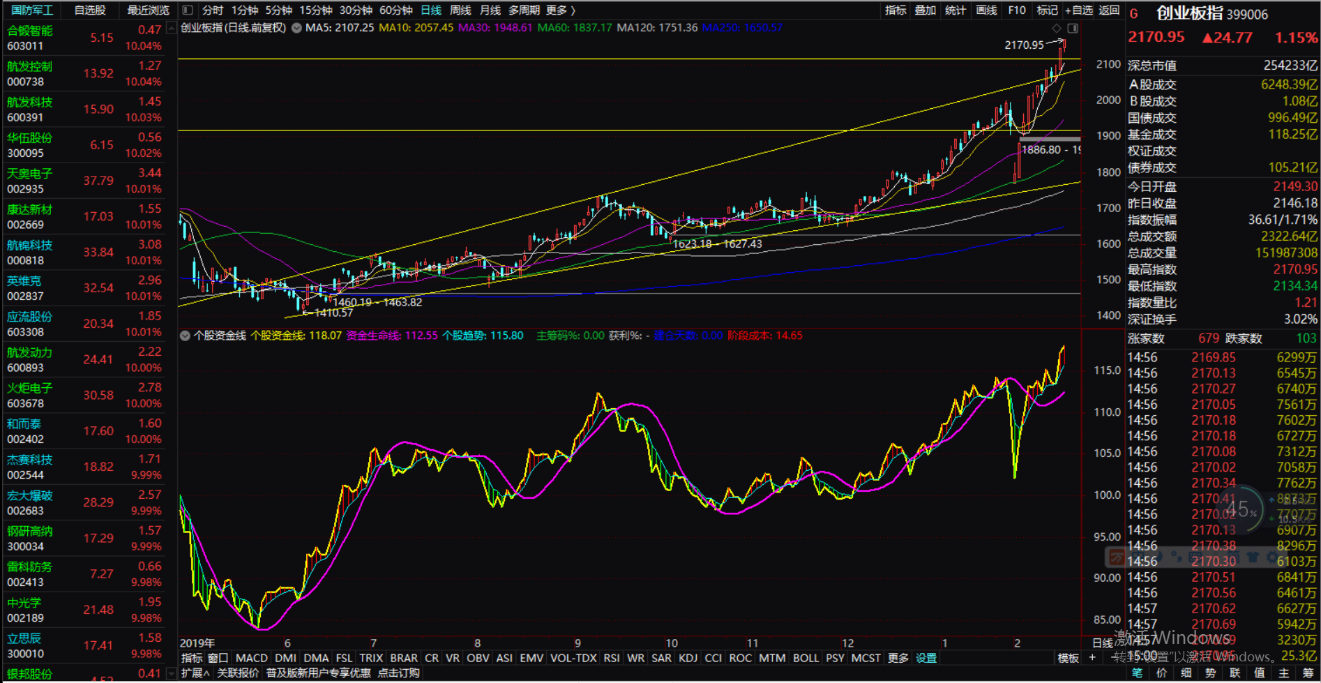Select stock 合锻智能 603011

pyautogui.click(x=84, y=38)
